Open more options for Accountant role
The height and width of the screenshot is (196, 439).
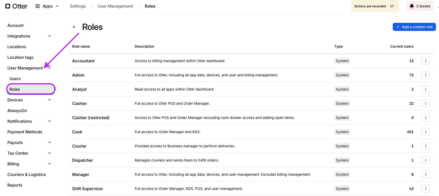click(x=426, y=61)
